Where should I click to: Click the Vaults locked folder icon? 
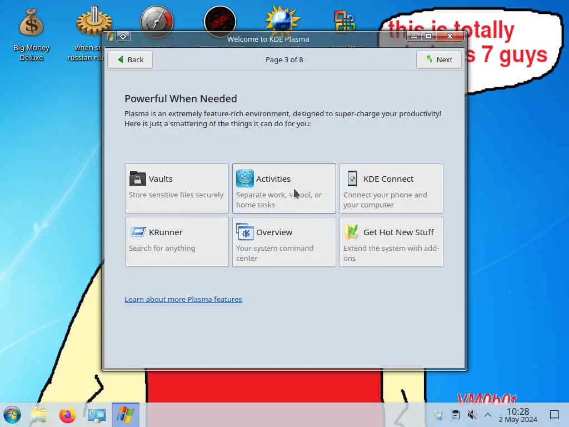138,178
